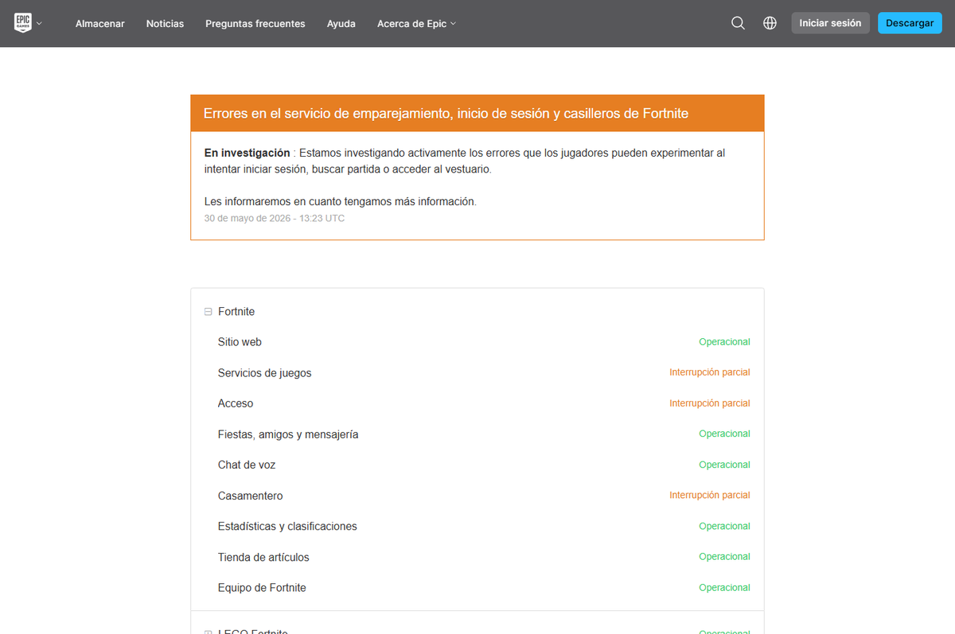Go to Noticias in the navigation bar
This screenshot has width=955, height=634.
pyautogui.click(x=165, y=23)
